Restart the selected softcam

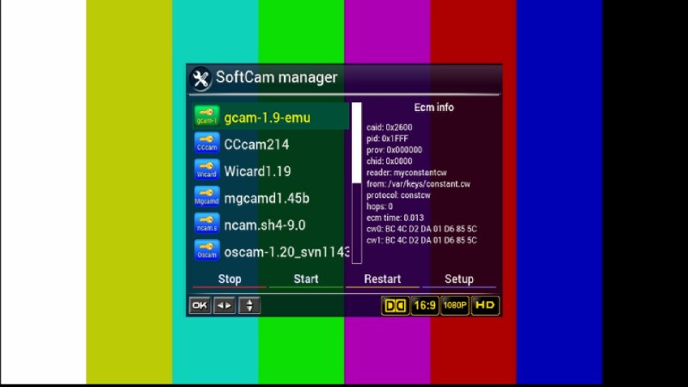[x=383, y=279]
